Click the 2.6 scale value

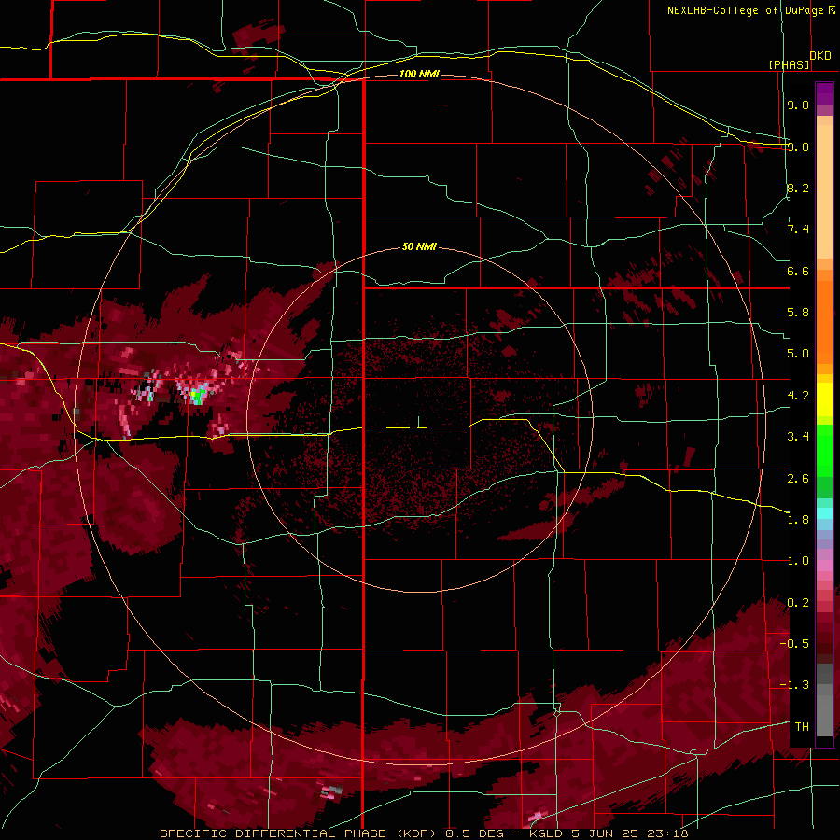tap(798, 479)
